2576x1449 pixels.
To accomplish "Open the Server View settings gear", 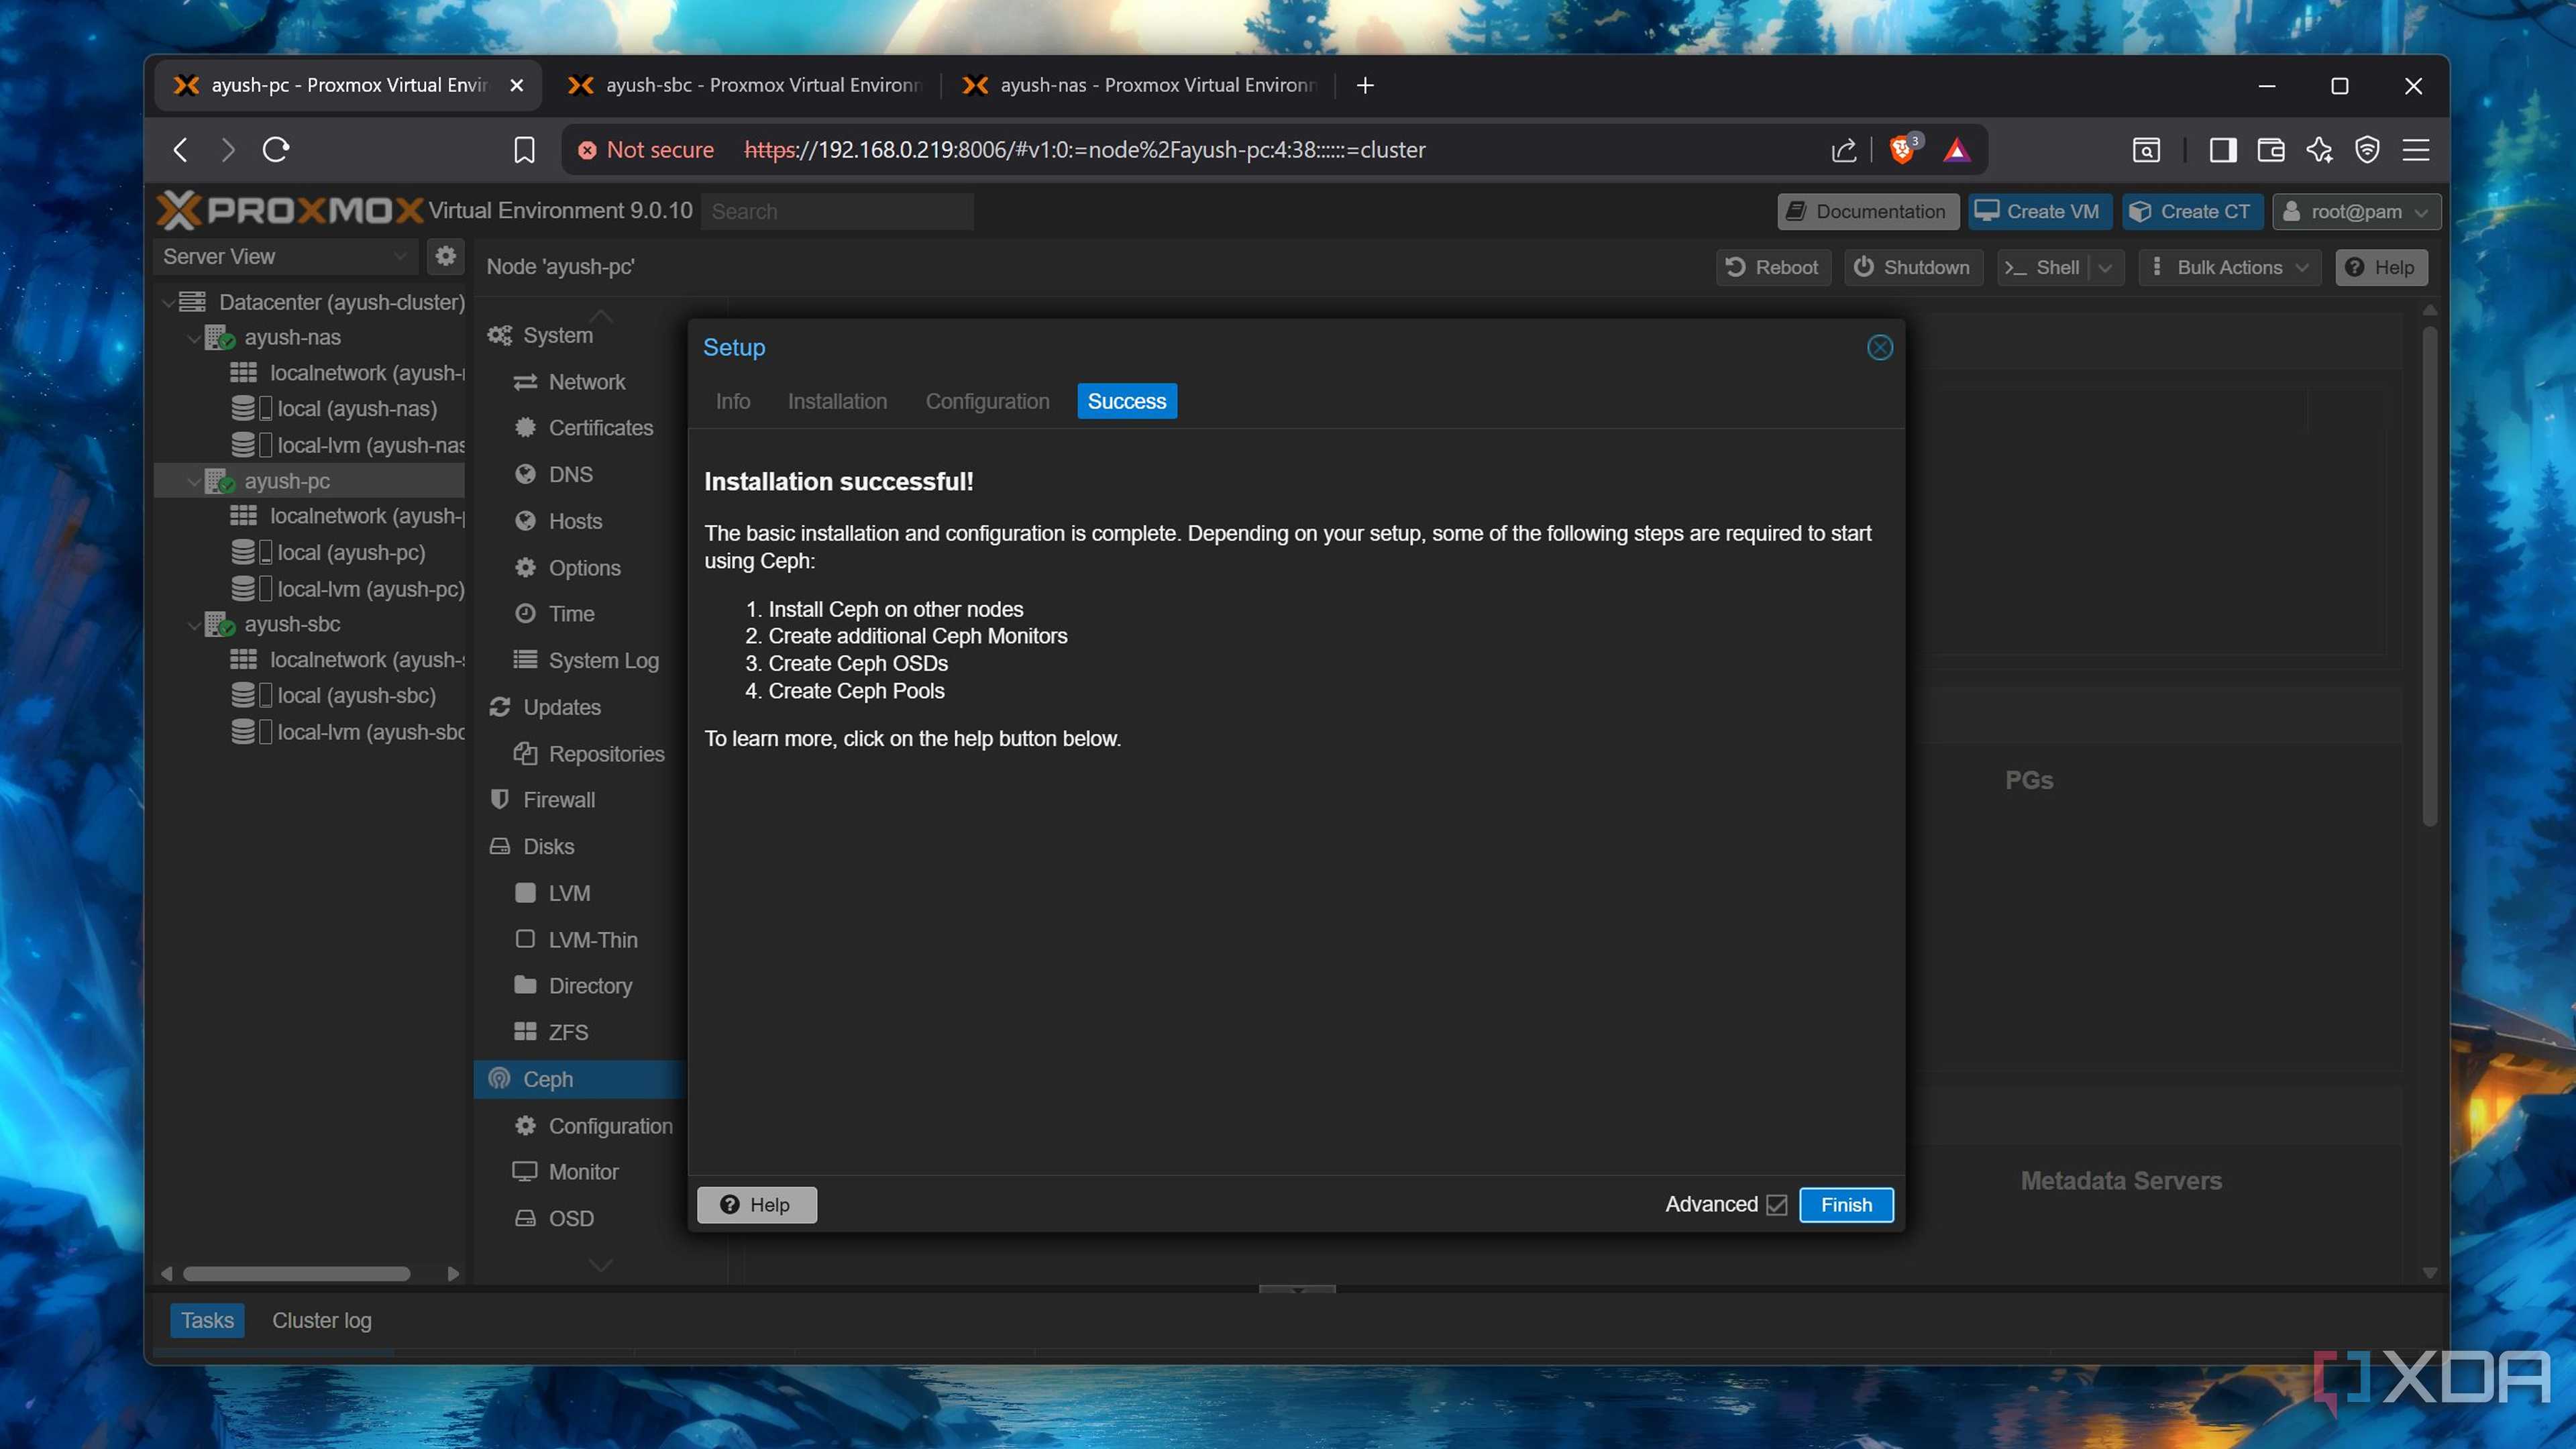I will point(445,256).
